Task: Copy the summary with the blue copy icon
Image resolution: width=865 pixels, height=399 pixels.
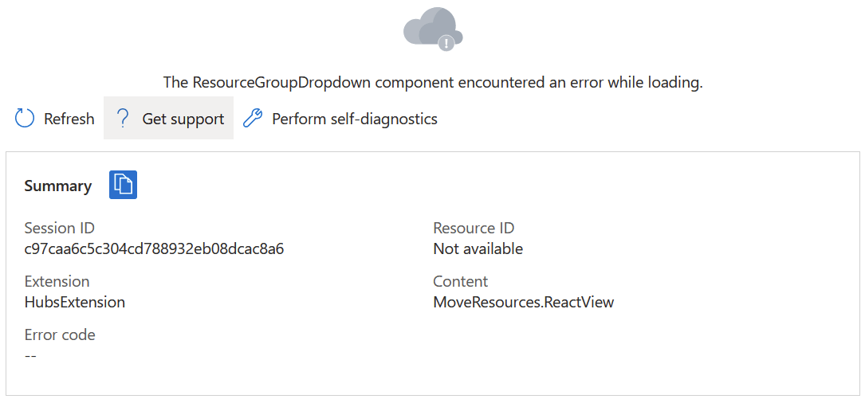Action: pyautogui.click(x=123, y=185)
